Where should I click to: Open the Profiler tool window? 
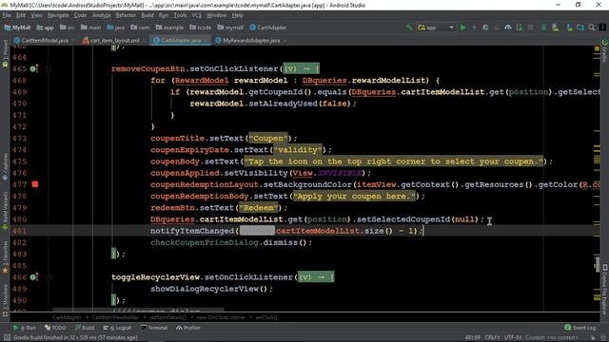(188, 328)
